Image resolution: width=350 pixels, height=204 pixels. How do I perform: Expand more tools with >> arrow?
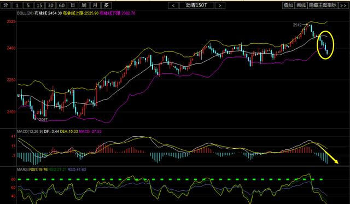click(x=343, y=5)
